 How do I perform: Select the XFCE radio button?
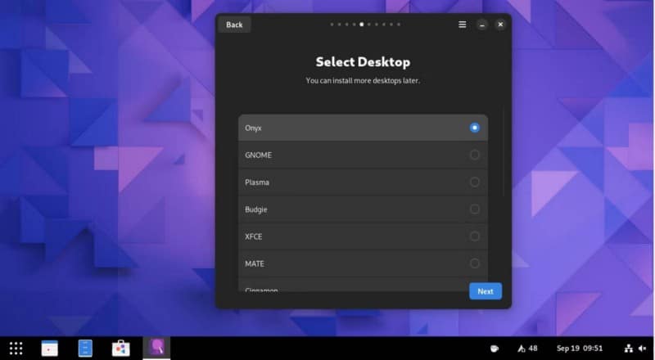475,236
